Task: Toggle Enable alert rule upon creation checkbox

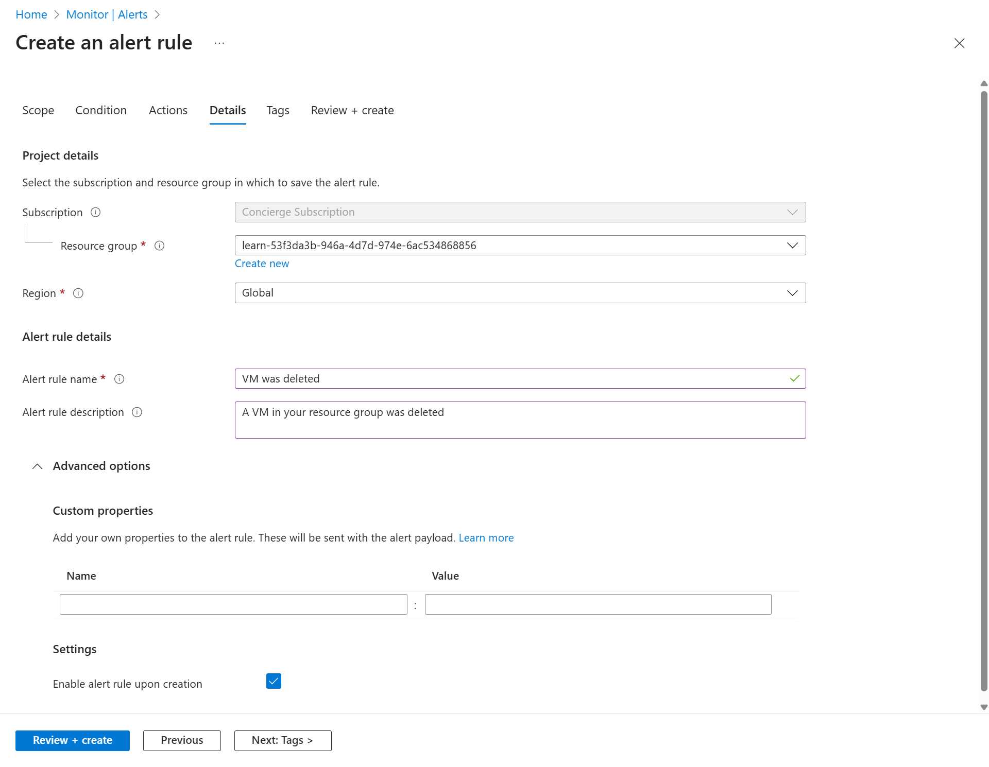Action: (274, 681)
